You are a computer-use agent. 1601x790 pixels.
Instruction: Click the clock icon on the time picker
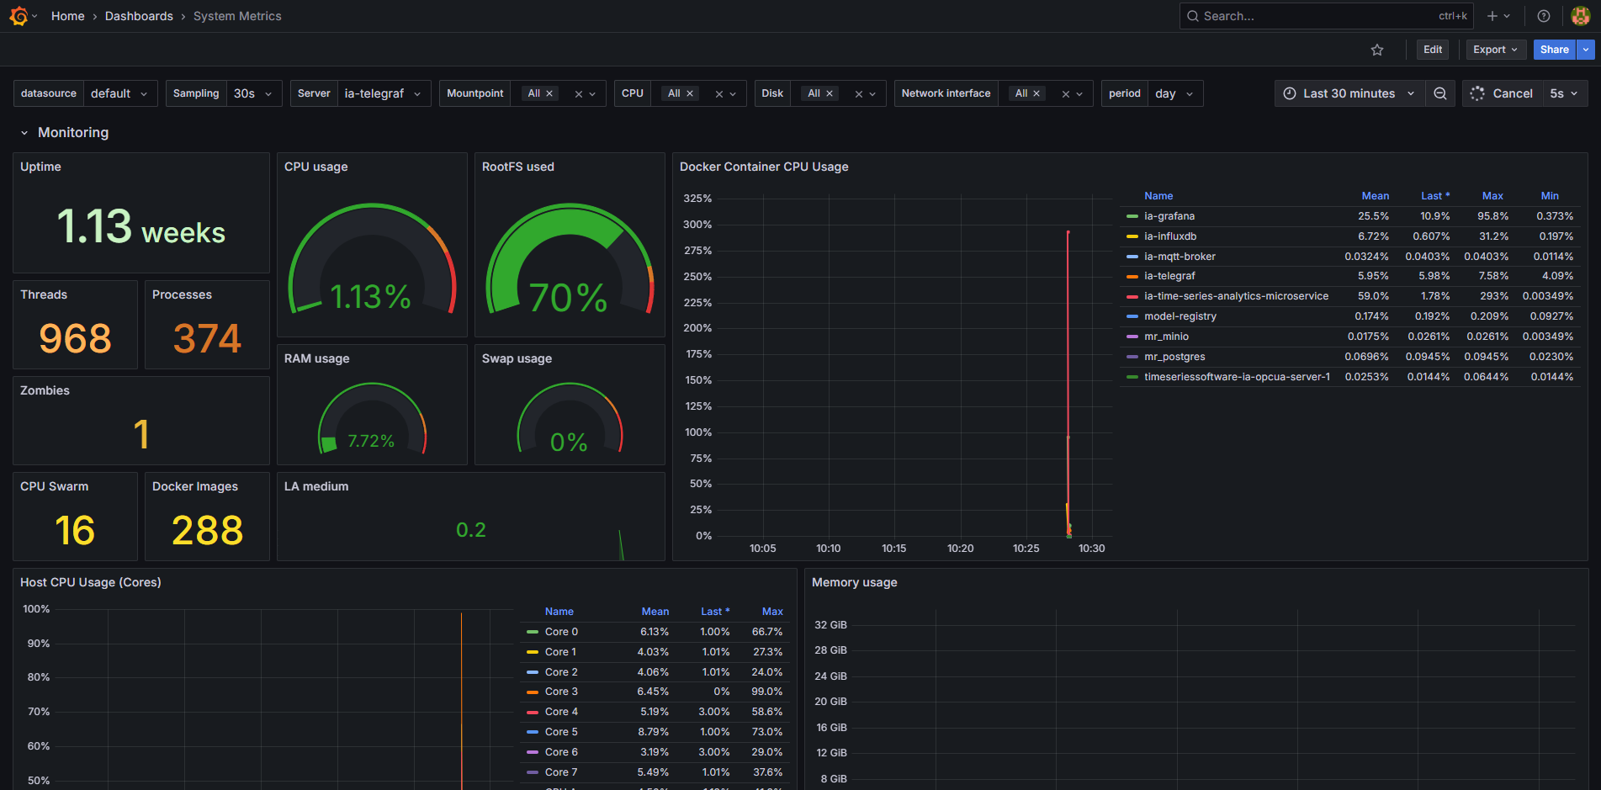(x=1290, y=93)
